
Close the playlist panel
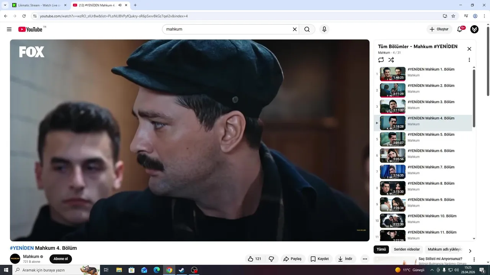pyautogui.click(x=469, y=49)
